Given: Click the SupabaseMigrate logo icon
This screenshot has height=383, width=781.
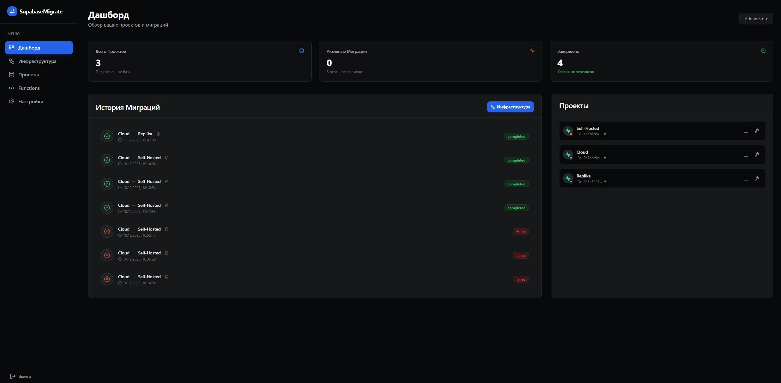Looking at the screenshot, I should click(12, 12).
